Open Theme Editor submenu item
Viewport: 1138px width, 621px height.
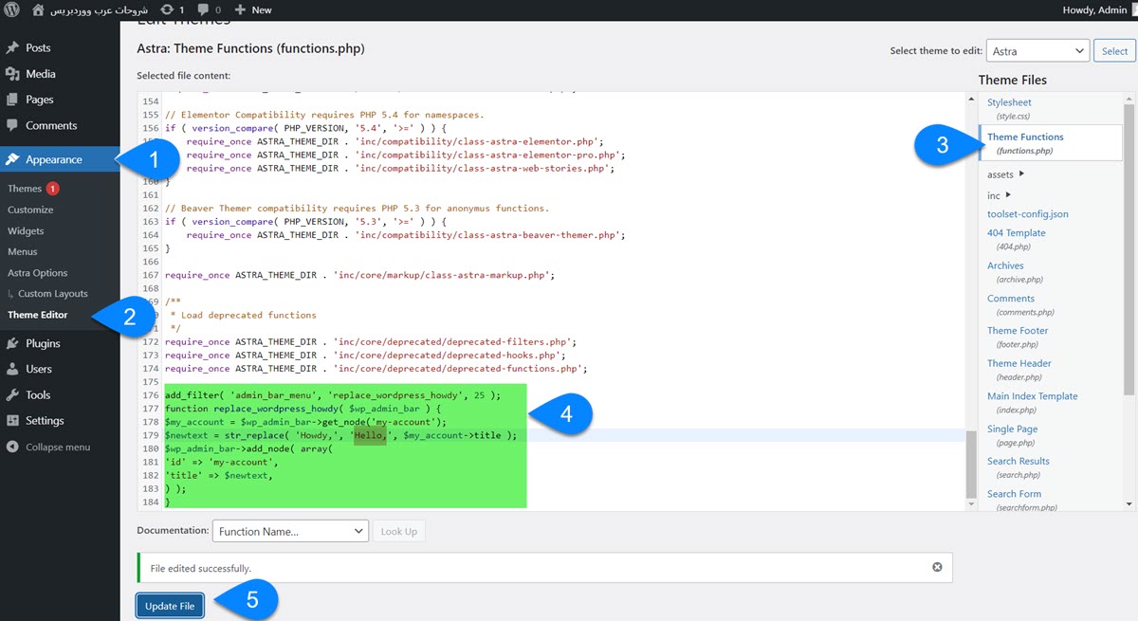[x=38, y=315]
